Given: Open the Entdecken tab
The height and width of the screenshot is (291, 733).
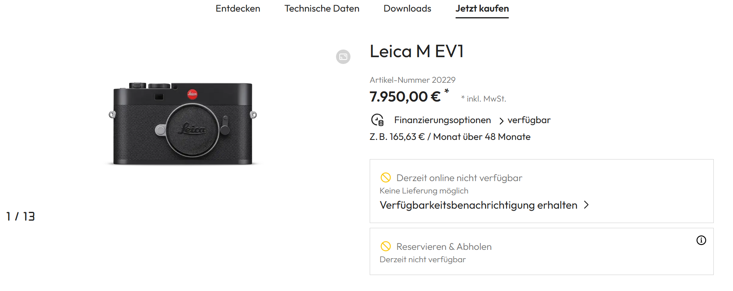Looking at the screenshot, I should click(x=238, y=8).
